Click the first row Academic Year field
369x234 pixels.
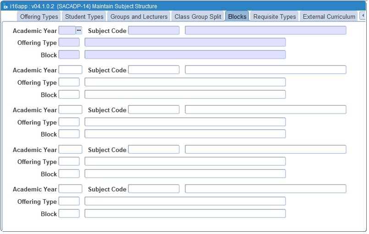(x=67, y=30)
